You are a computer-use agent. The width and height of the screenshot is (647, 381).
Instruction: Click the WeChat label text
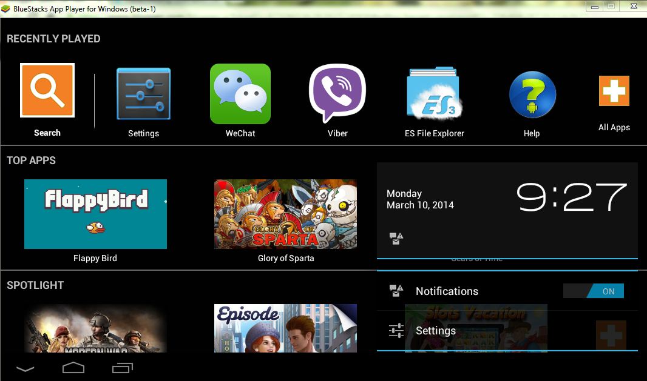coord(240,133)
